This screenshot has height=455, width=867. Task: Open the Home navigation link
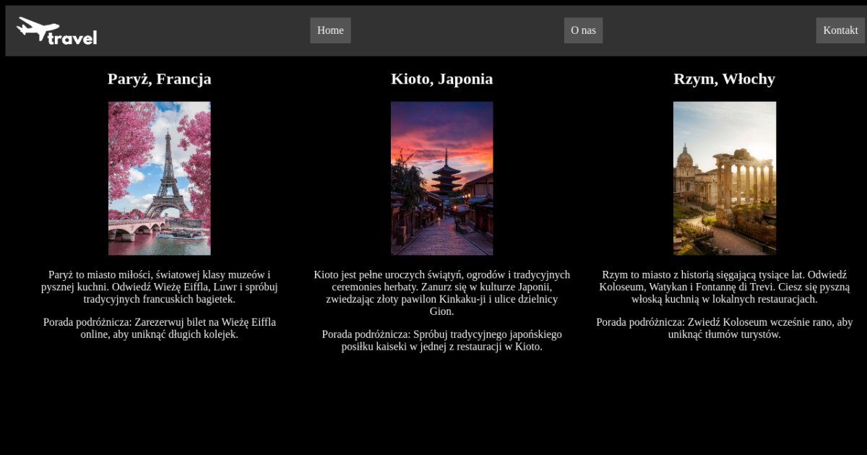(x=330, y=30)
